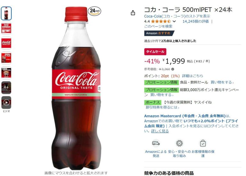This screenshot has width=246, height=176.
Task: Select the first bottle thumbnail
Action: pyautogui.click(x=6, y=13)
